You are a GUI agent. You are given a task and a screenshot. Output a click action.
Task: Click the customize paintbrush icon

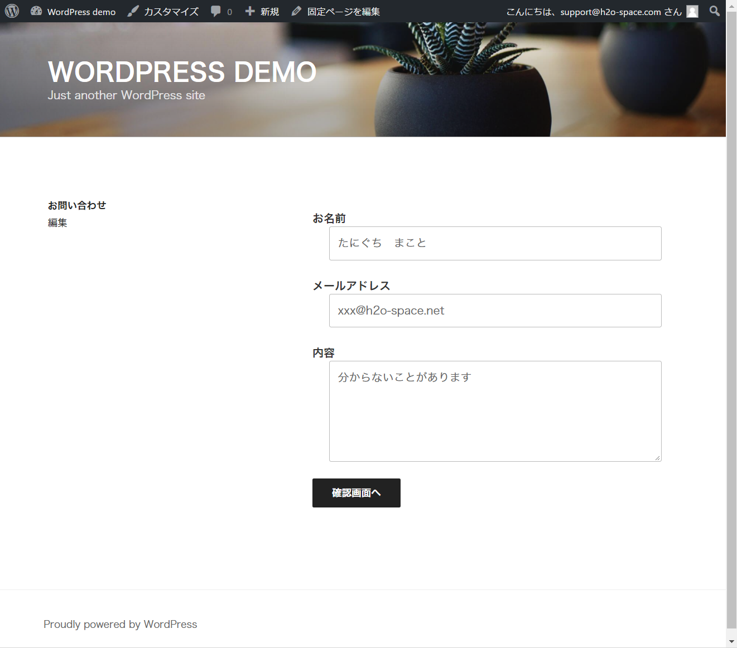[133, 11]
